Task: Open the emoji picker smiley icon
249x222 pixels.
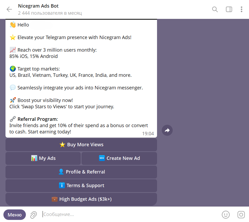Action: point(226,215)
